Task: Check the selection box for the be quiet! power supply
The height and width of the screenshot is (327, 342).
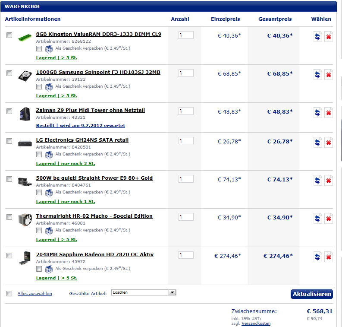Action: coord(9,179)
